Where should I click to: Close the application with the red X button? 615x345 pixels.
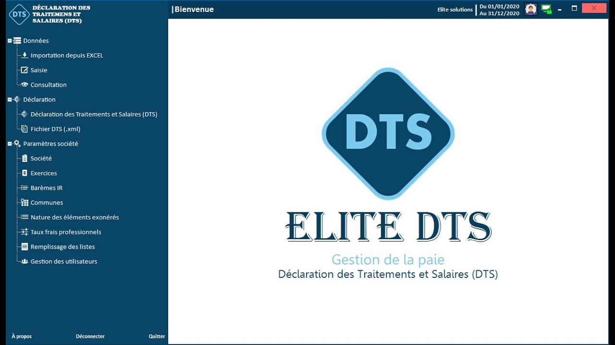click(594, 8)
